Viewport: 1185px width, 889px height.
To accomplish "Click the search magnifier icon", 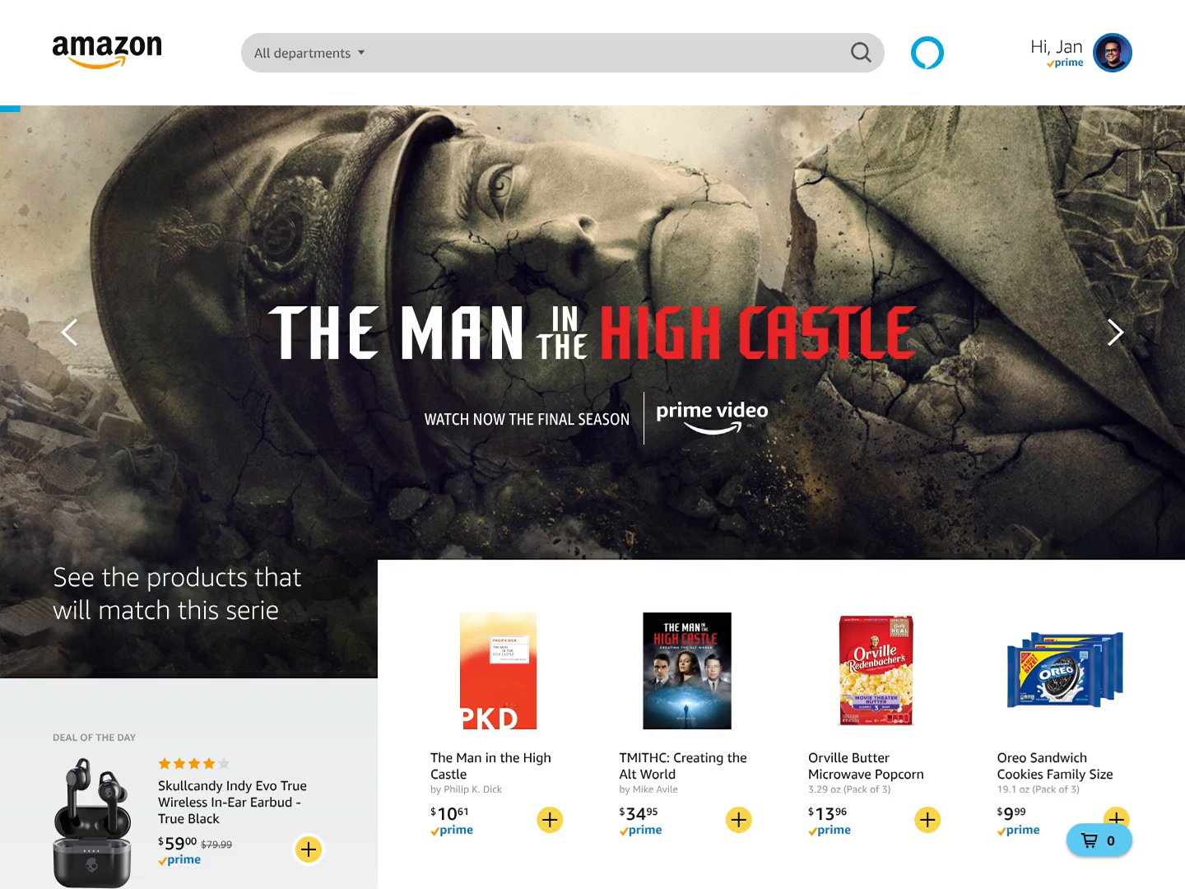I will (861, 53).
